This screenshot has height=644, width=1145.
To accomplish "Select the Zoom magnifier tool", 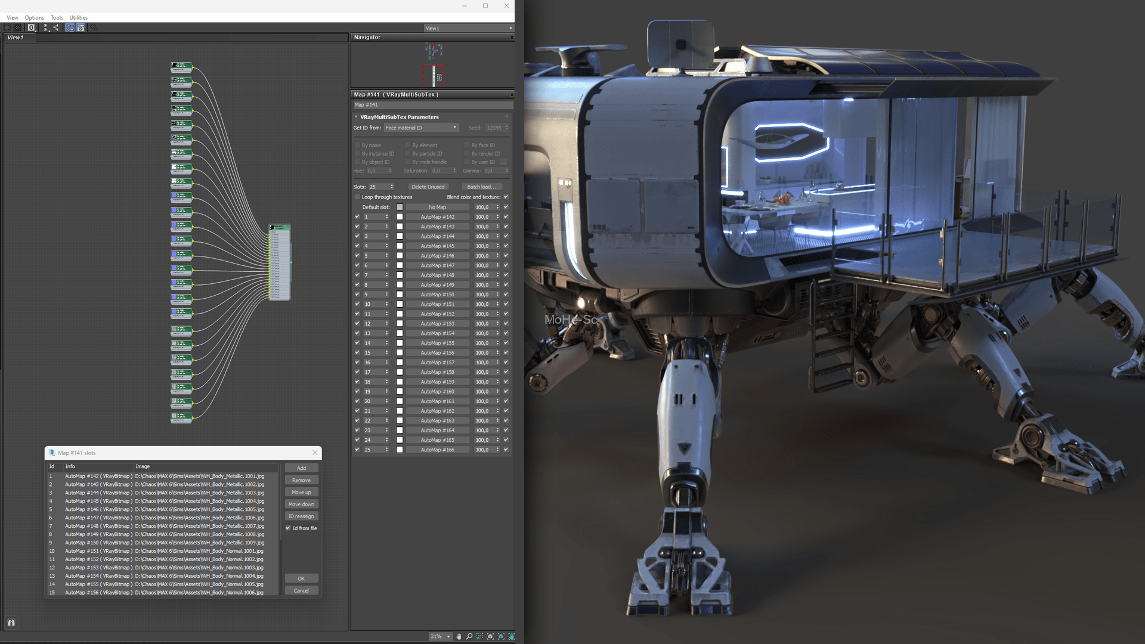I will pyautogui.click(x=469, y=636).
